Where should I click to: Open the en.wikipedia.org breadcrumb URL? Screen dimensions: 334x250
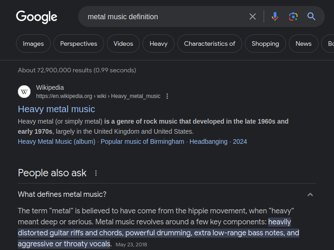coord(98,96)
